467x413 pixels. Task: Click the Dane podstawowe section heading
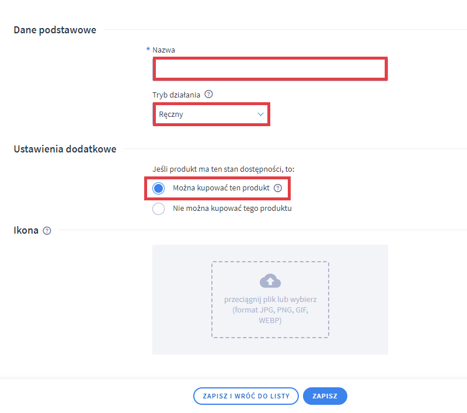(x=55, y=30)
